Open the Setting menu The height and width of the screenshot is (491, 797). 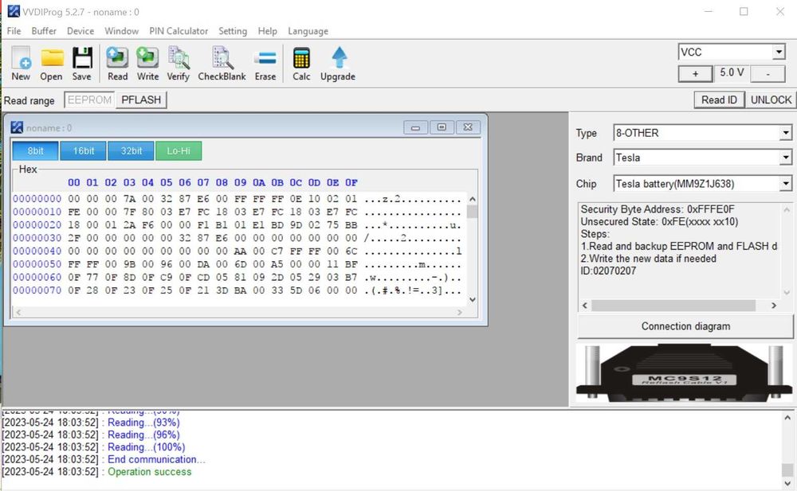[233, 31]
